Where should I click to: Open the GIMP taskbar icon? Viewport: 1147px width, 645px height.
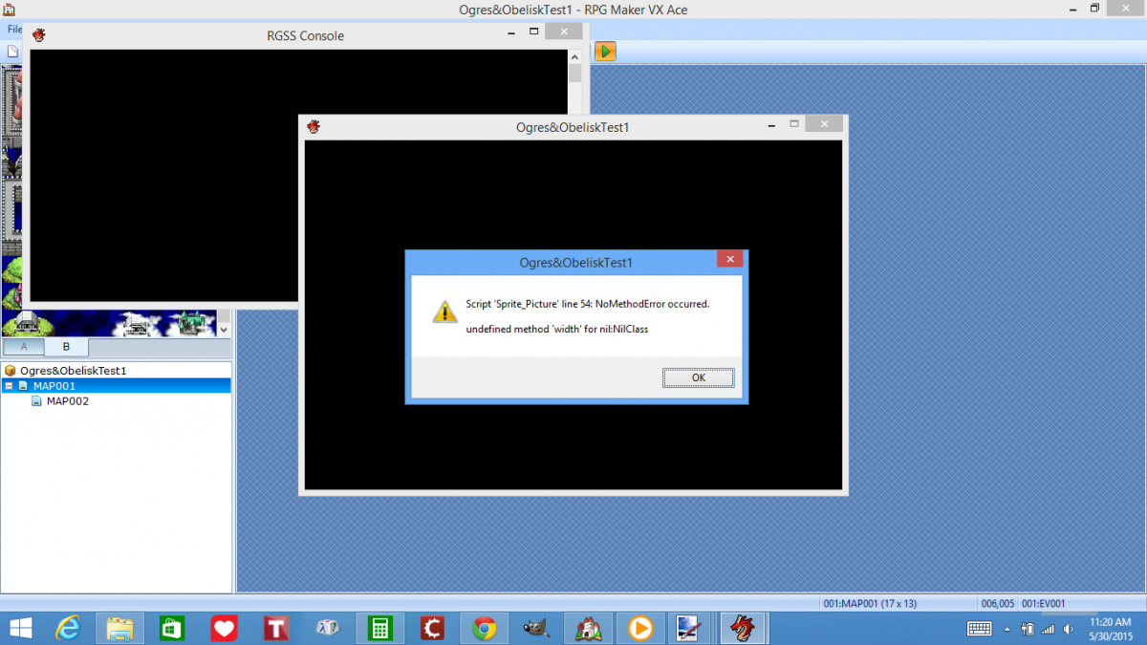[x=536, y=628]
